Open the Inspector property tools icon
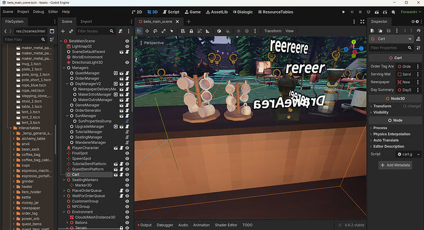 pos(418,48)
